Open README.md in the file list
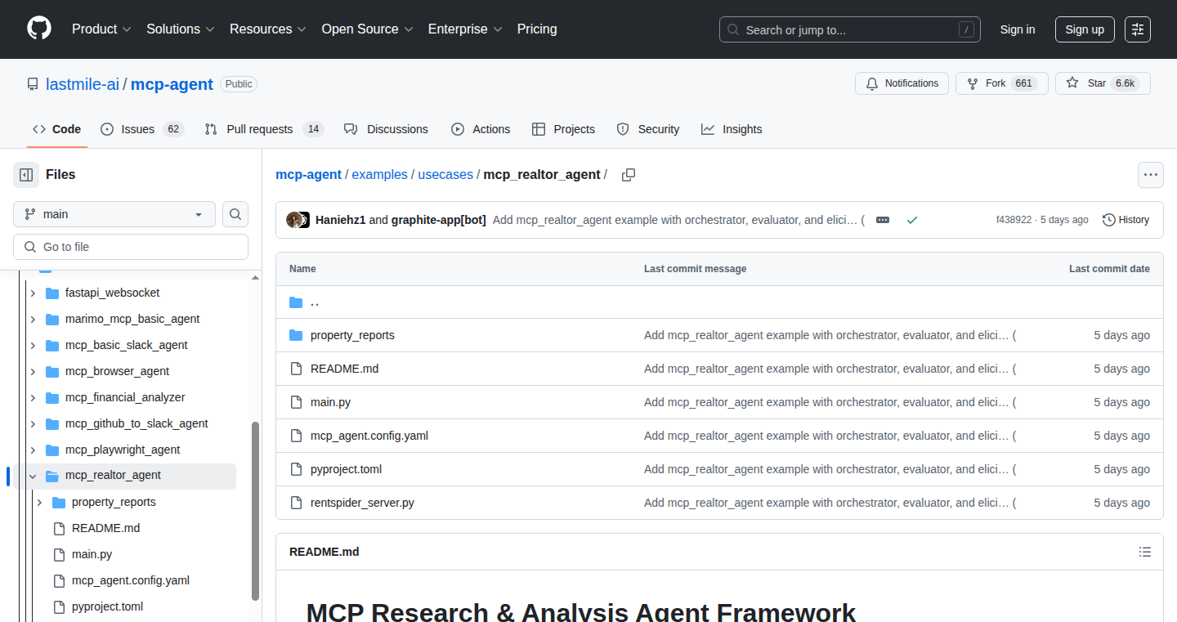 [344, 369]
